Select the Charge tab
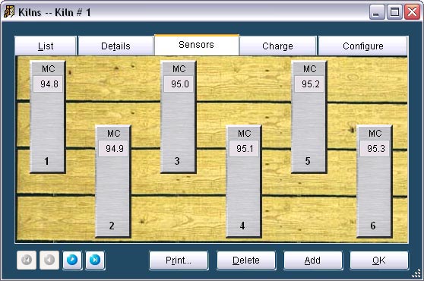The image size is (424, 281). point(277,46)
